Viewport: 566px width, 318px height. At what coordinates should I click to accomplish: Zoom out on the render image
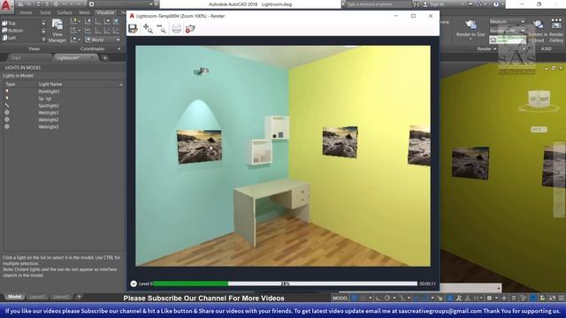(161, 29)
